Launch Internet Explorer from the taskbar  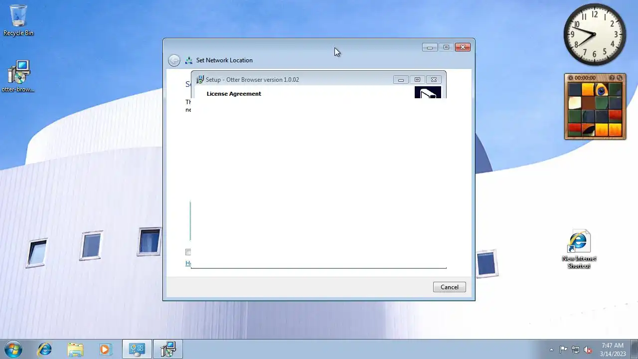coord(45,349)
